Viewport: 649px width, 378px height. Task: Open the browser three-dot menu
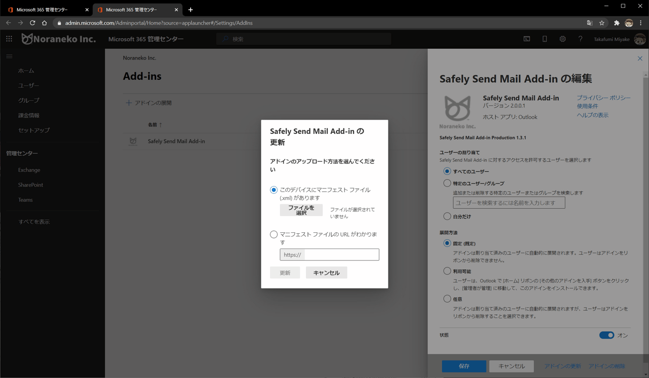point(641,23)
